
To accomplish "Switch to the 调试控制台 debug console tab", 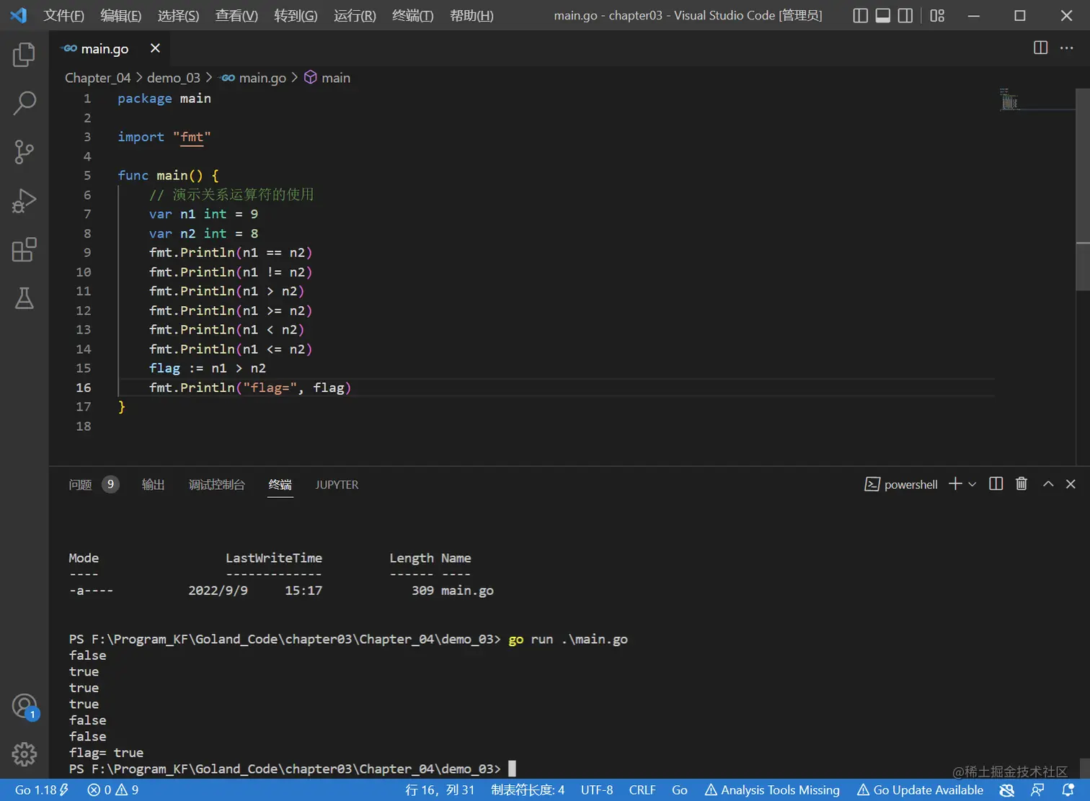I will [x=217, y=485].
